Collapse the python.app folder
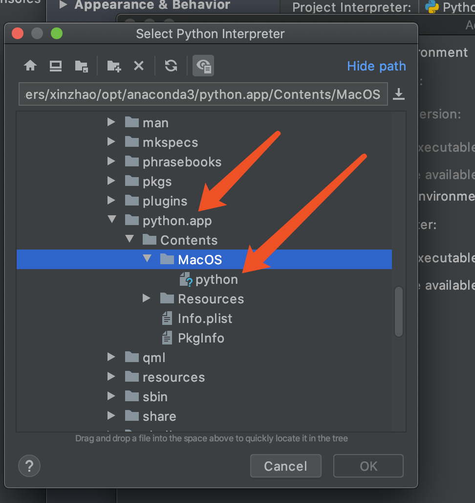 point(112,219)
